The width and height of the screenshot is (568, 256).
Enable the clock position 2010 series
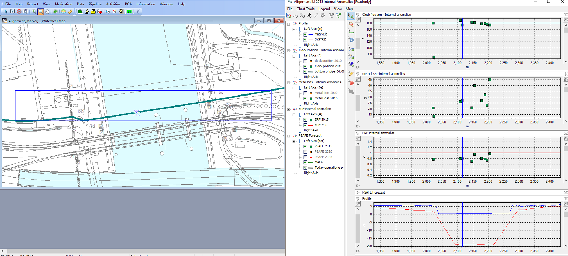point(305,61)
